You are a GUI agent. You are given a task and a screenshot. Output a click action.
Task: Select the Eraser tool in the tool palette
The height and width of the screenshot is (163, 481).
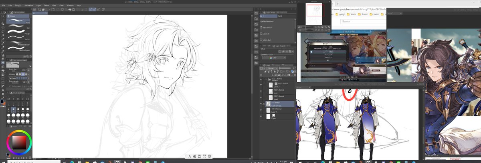(x=3, y=63)
